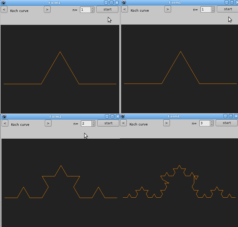238x227 pixels.
Task: Decrement the n=3 spinbox with the down arrow
Action: coord(212,124)
